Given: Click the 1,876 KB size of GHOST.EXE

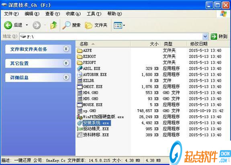Looking at the screenshot, I should 150,87.
